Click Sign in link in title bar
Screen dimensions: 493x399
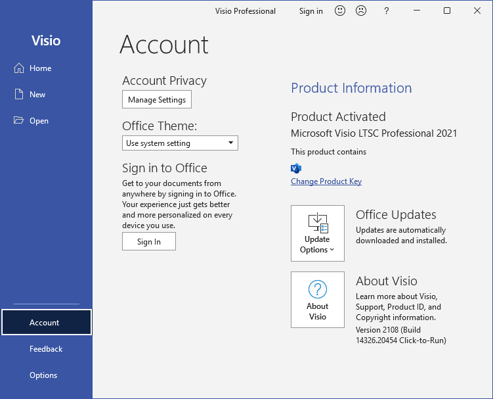tap(311, 11)
